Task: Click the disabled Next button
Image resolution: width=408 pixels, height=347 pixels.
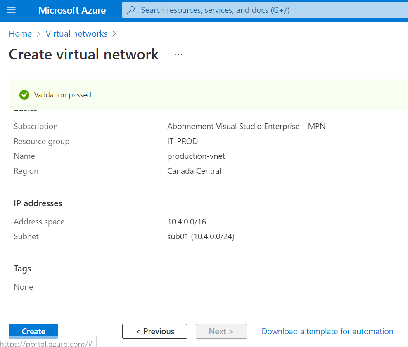Action: [x=221, y=331]
